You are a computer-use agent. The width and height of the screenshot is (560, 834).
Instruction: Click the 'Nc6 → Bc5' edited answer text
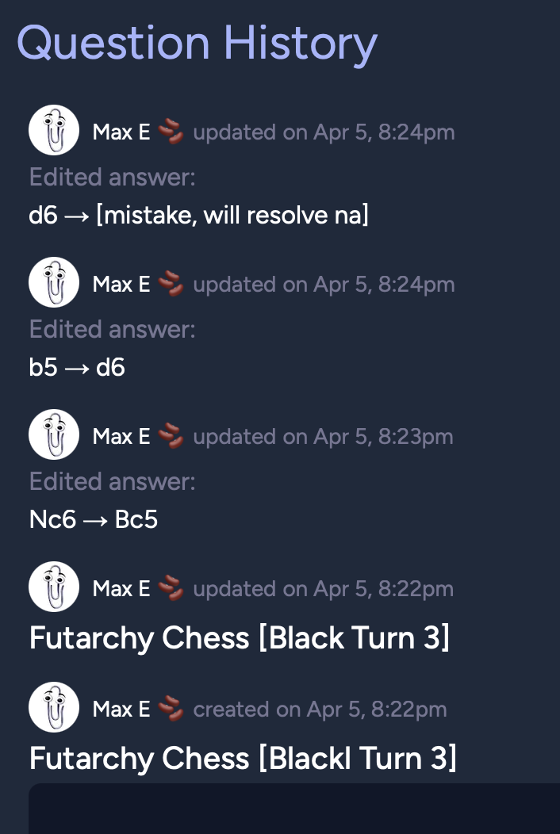[94, 519]
